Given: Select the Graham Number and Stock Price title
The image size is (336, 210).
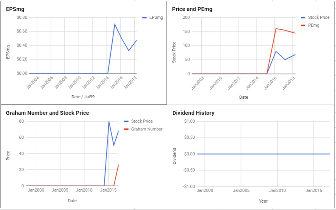Looking at the screenshot, I should click(x=47, y=113).
